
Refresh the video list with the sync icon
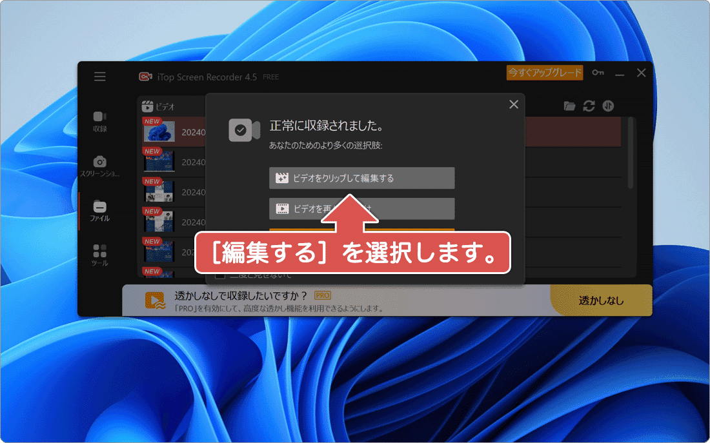589,105
